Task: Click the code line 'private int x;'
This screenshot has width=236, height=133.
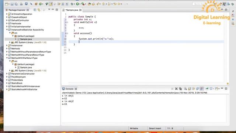Action: click(83, 19)
